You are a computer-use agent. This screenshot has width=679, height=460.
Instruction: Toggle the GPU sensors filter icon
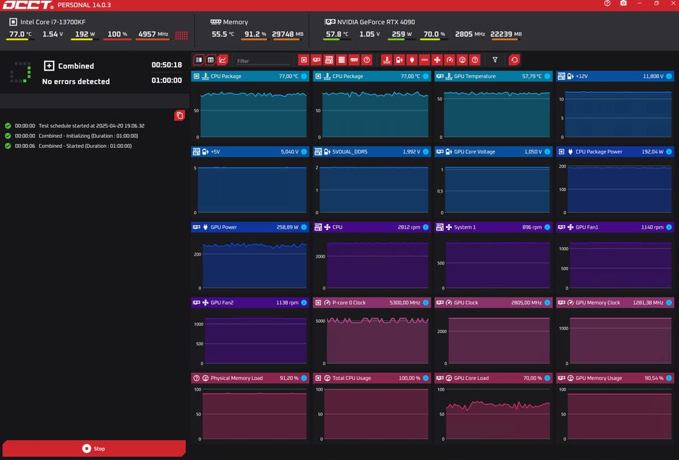(x=316, y=60)
